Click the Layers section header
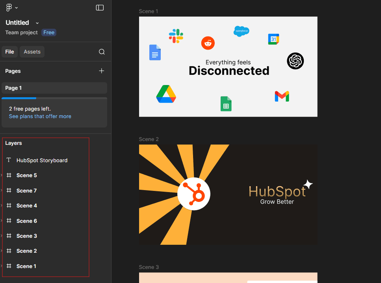This screenshot has width=381, height=283. (14, 143)
